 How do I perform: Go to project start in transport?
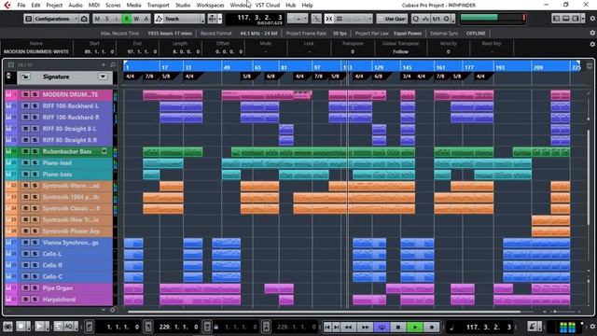327,327
